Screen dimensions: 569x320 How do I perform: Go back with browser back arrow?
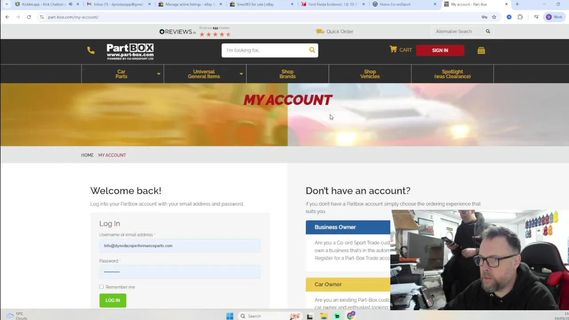click(x=7, y=17)
